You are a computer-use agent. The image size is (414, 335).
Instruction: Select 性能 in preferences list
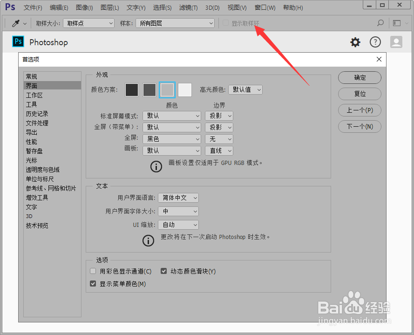point(52,142)
